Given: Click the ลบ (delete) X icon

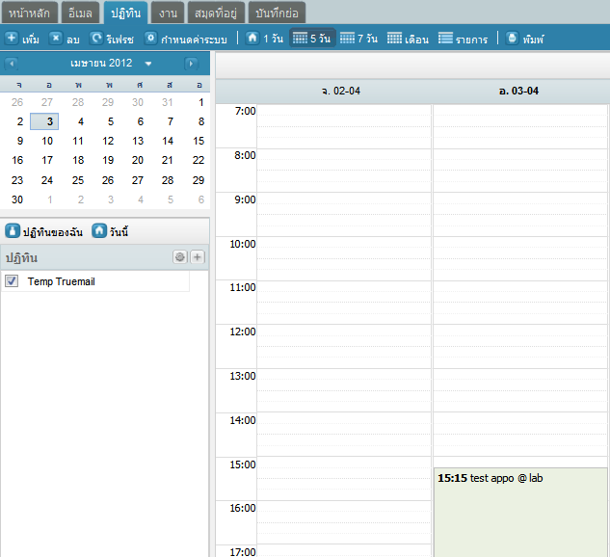Looking at the screenshot, I should [56, 39].
